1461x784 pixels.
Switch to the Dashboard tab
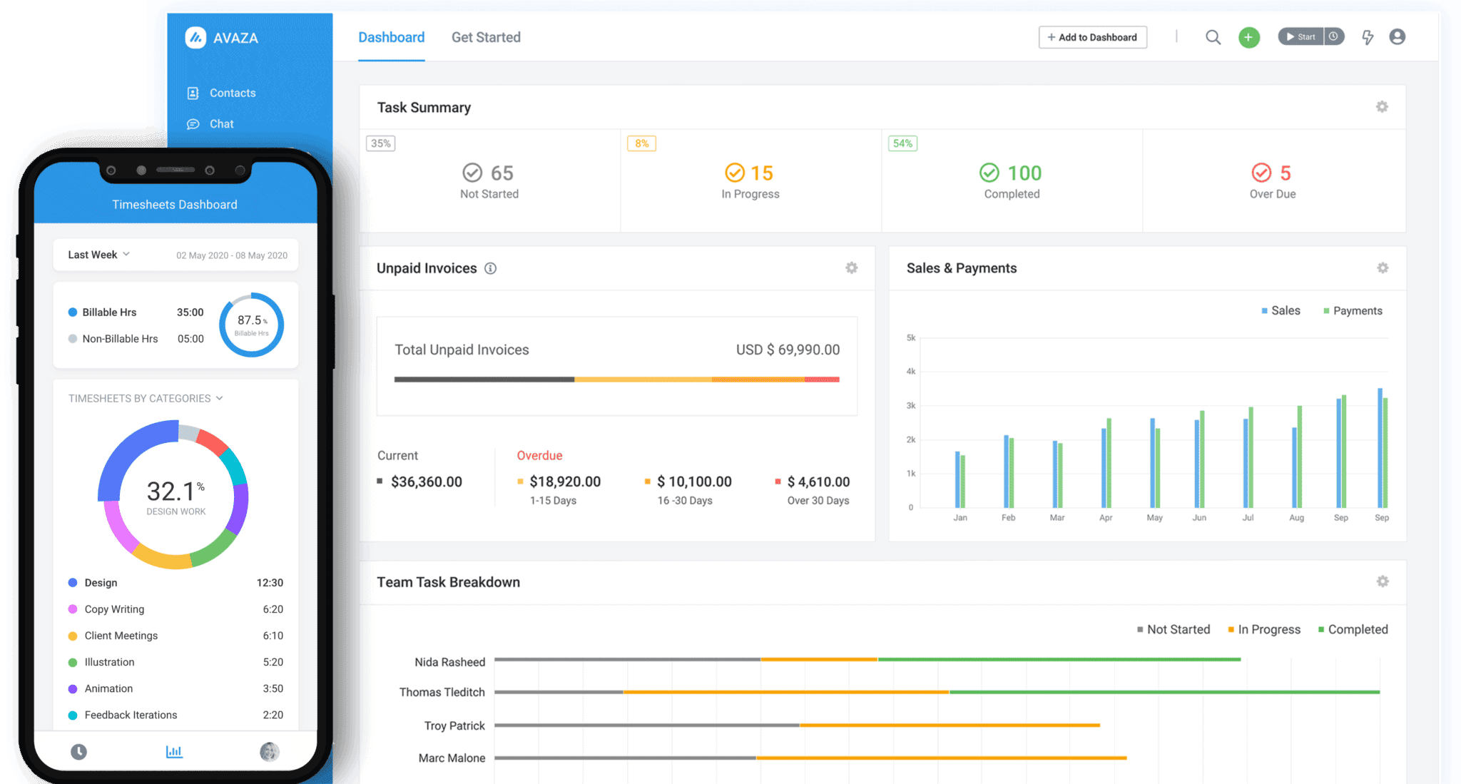[x=391, y=37]
